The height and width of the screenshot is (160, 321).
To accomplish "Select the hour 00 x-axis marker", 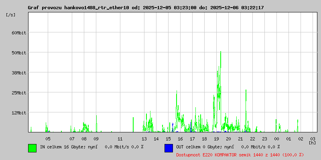I will tap(276, 138).
